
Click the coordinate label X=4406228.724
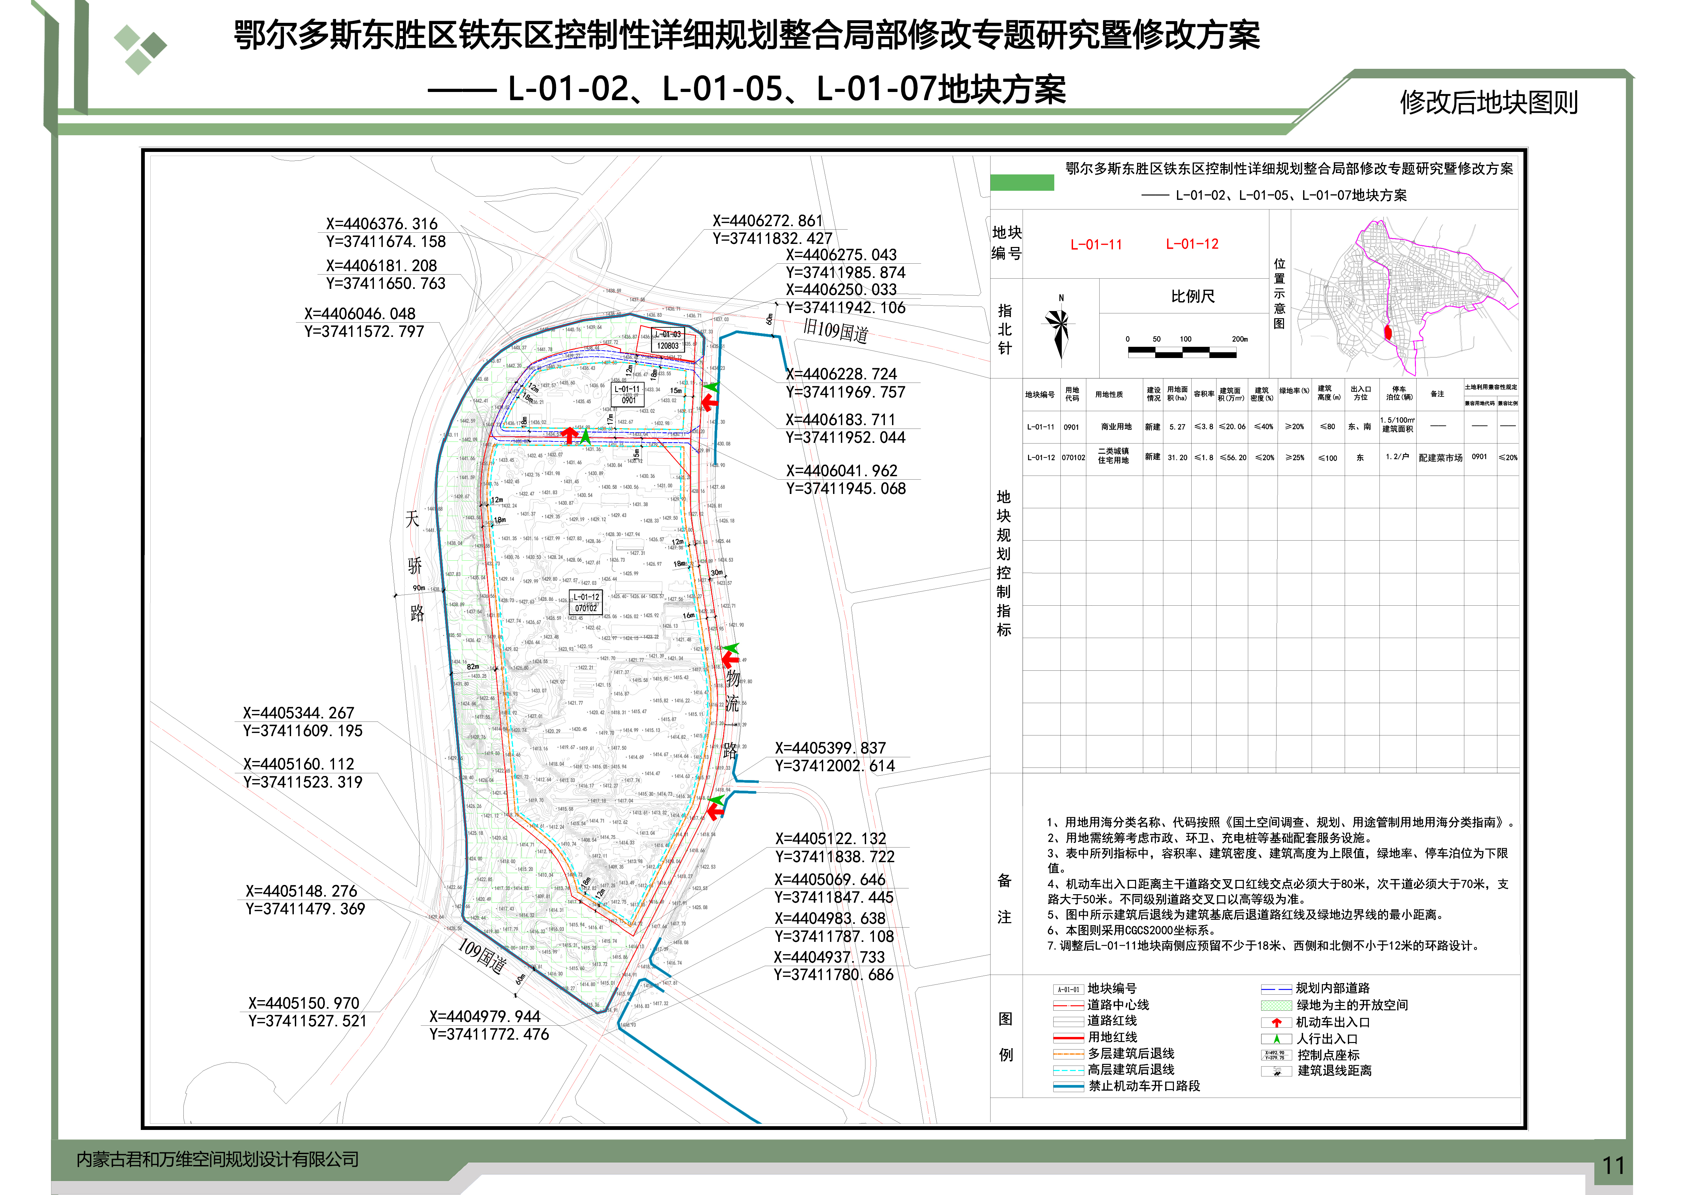[x=841, y=374]
